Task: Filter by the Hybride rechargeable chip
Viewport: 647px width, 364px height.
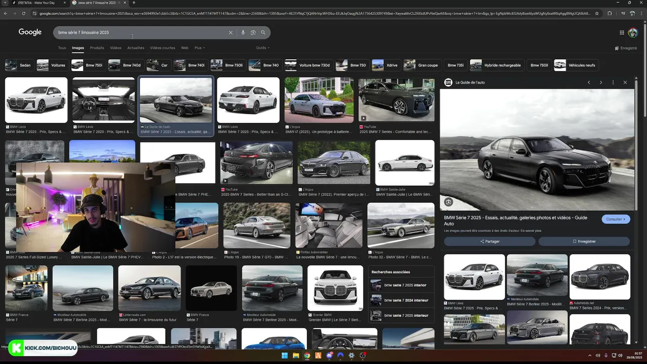Action: [x=496, y=65]
